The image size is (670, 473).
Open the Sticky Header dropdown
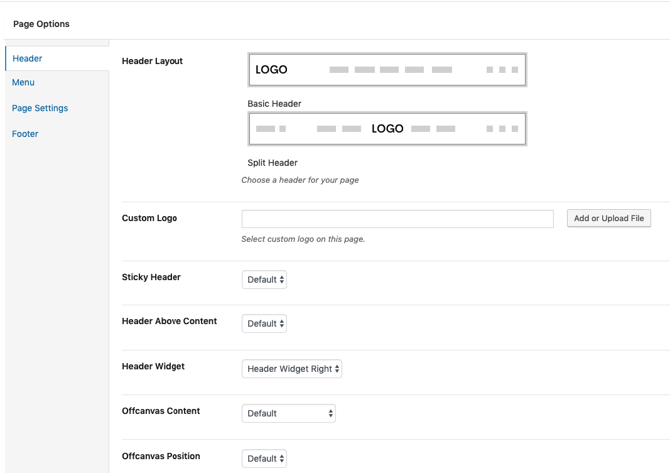click(264, 279)
